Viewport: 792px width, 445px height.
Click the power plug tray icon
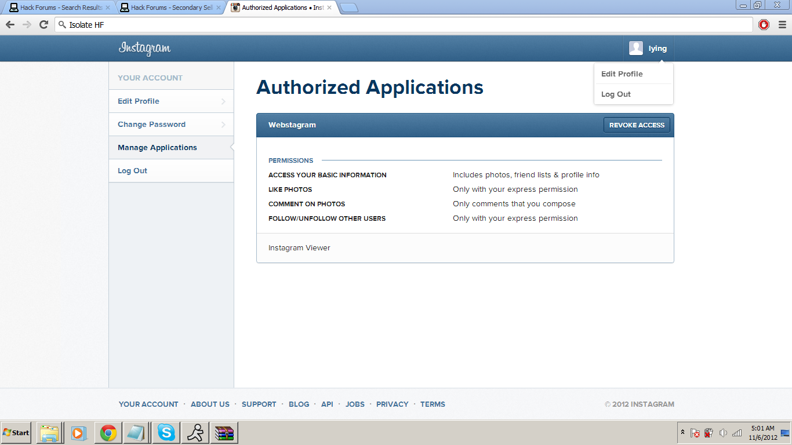[x=709, y=433]
